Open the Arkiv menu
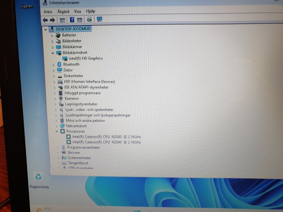Image resolution: width=283 pixels, height=212 pixels. tap(48, 12)
